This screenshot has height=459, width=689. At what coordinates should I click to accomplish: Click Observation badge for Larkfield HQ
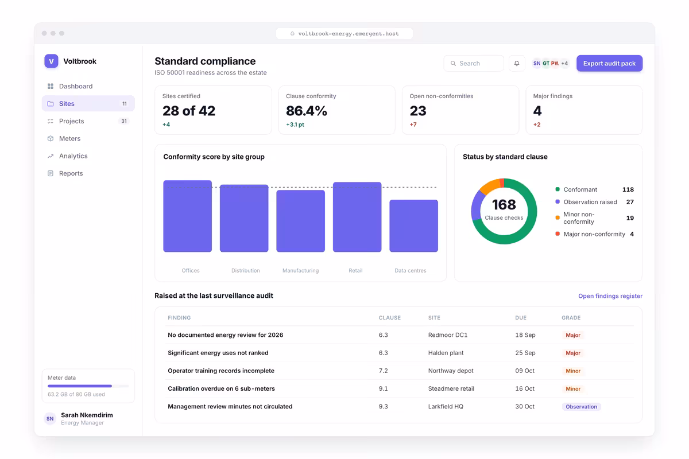coord(582,406)
